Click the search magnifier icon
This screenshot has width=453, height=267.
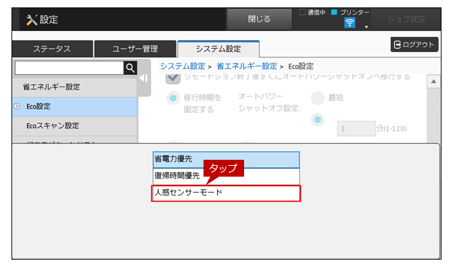[130, 68]
